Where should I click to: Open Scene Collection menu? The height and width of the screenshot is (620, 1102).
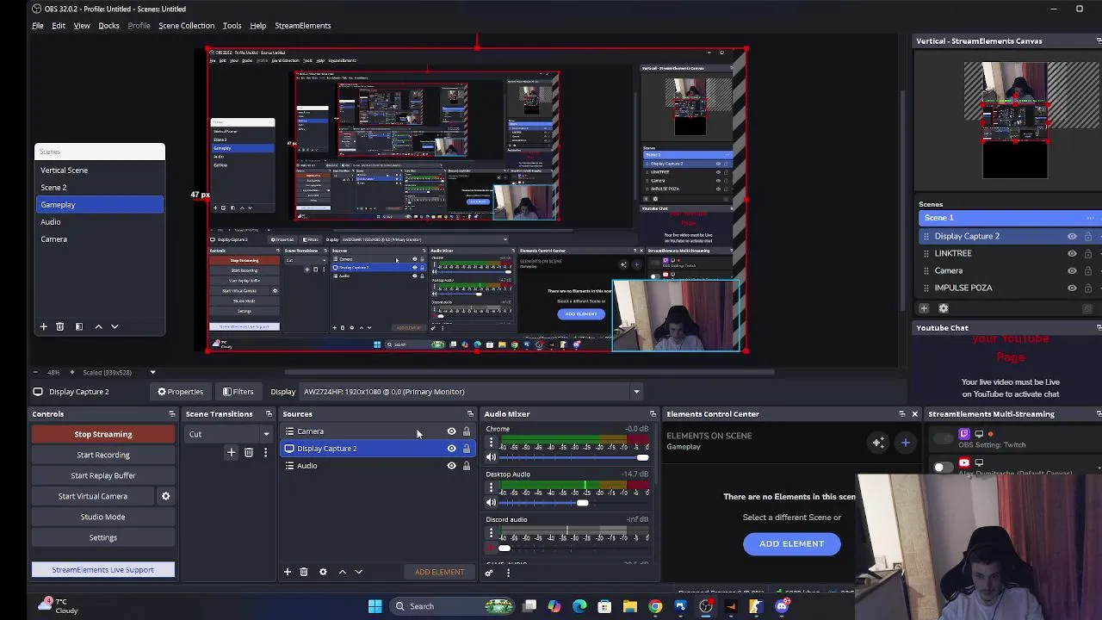[x=186, y=26]
